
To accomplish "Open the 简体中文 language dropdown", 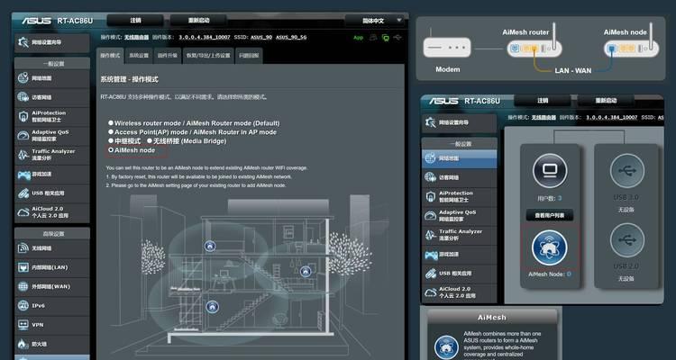I will pos(375,21).
